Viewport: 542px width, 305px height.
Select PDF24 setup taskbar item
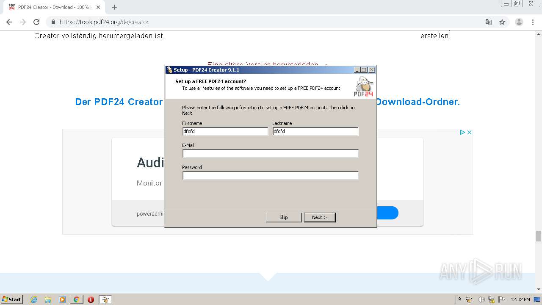pos(105,299)
